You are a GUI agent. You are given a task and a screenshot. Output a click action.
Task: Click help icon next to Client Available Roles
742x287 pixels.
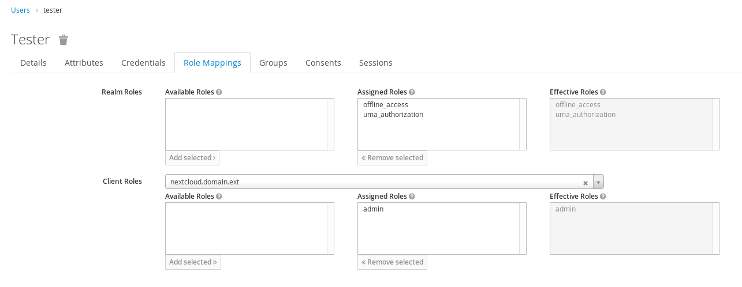coord(219,197)
